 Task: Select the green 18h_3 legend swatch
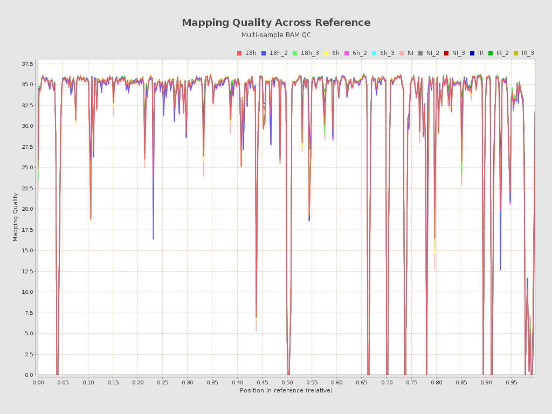click(295, 53)
